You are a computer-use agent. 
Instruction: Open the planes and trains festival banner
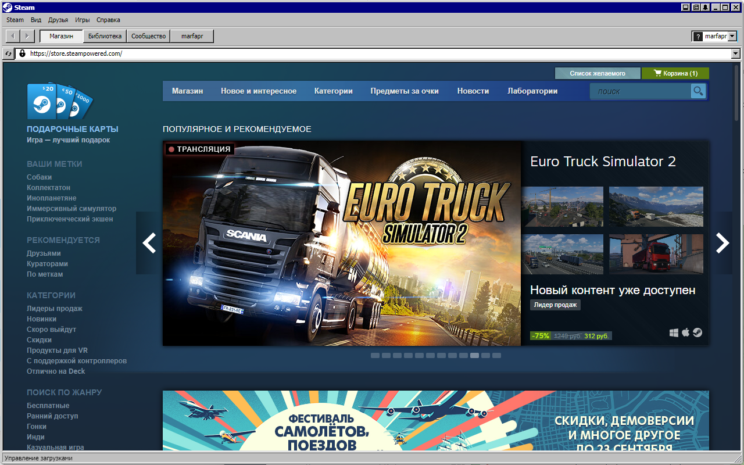point(436,420)
